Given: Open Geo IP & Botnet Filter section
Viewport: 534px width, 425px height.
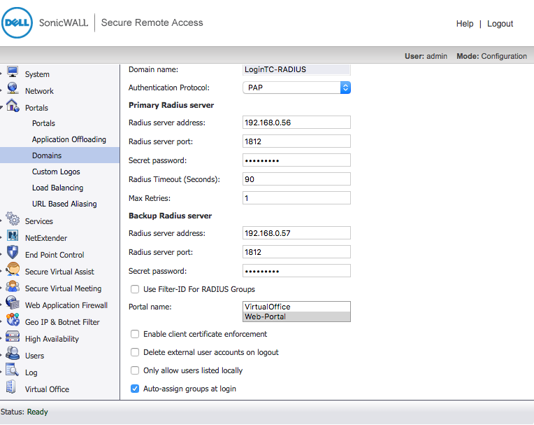Looking at the screenshot, I should 62,322.
